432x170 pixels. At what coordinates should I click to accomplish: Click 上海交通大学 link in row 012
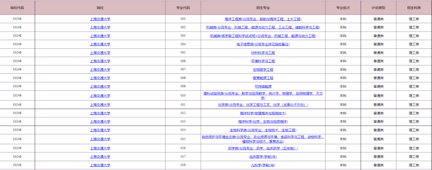coord(100,113)
